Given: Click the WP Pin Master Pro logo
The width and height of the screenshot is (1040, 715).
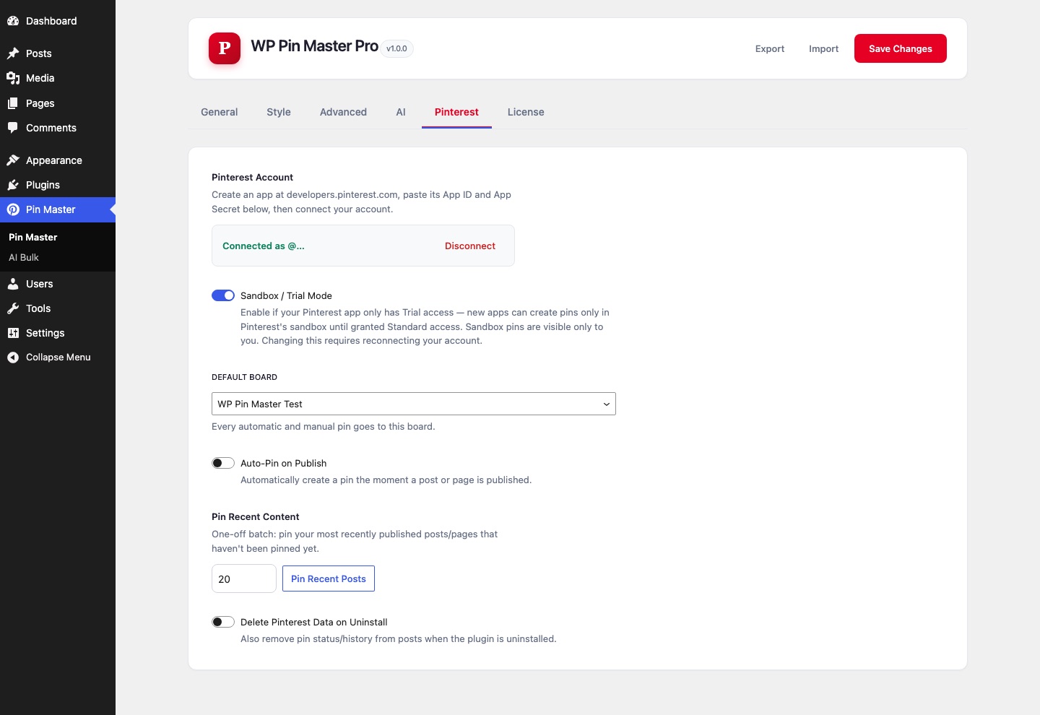Looking at the screenshot, I should pos(225,48).
